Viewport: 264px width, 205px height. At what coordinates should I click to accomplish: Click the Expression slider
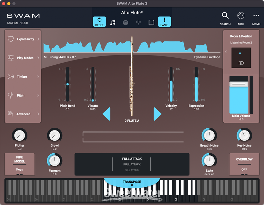pyautogui.click(x=196, y=84)
